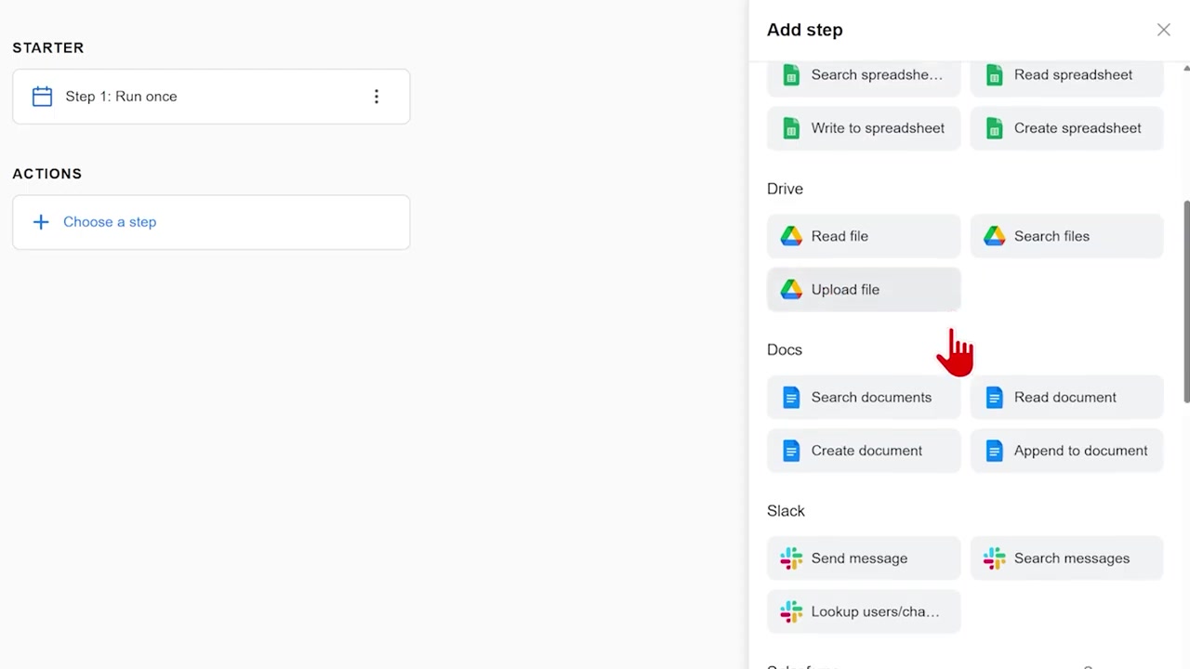The height and width of the screenshot is (669, 1190).
Task: Add the Slack Search messages step
Action: (x=1066, y=558)
